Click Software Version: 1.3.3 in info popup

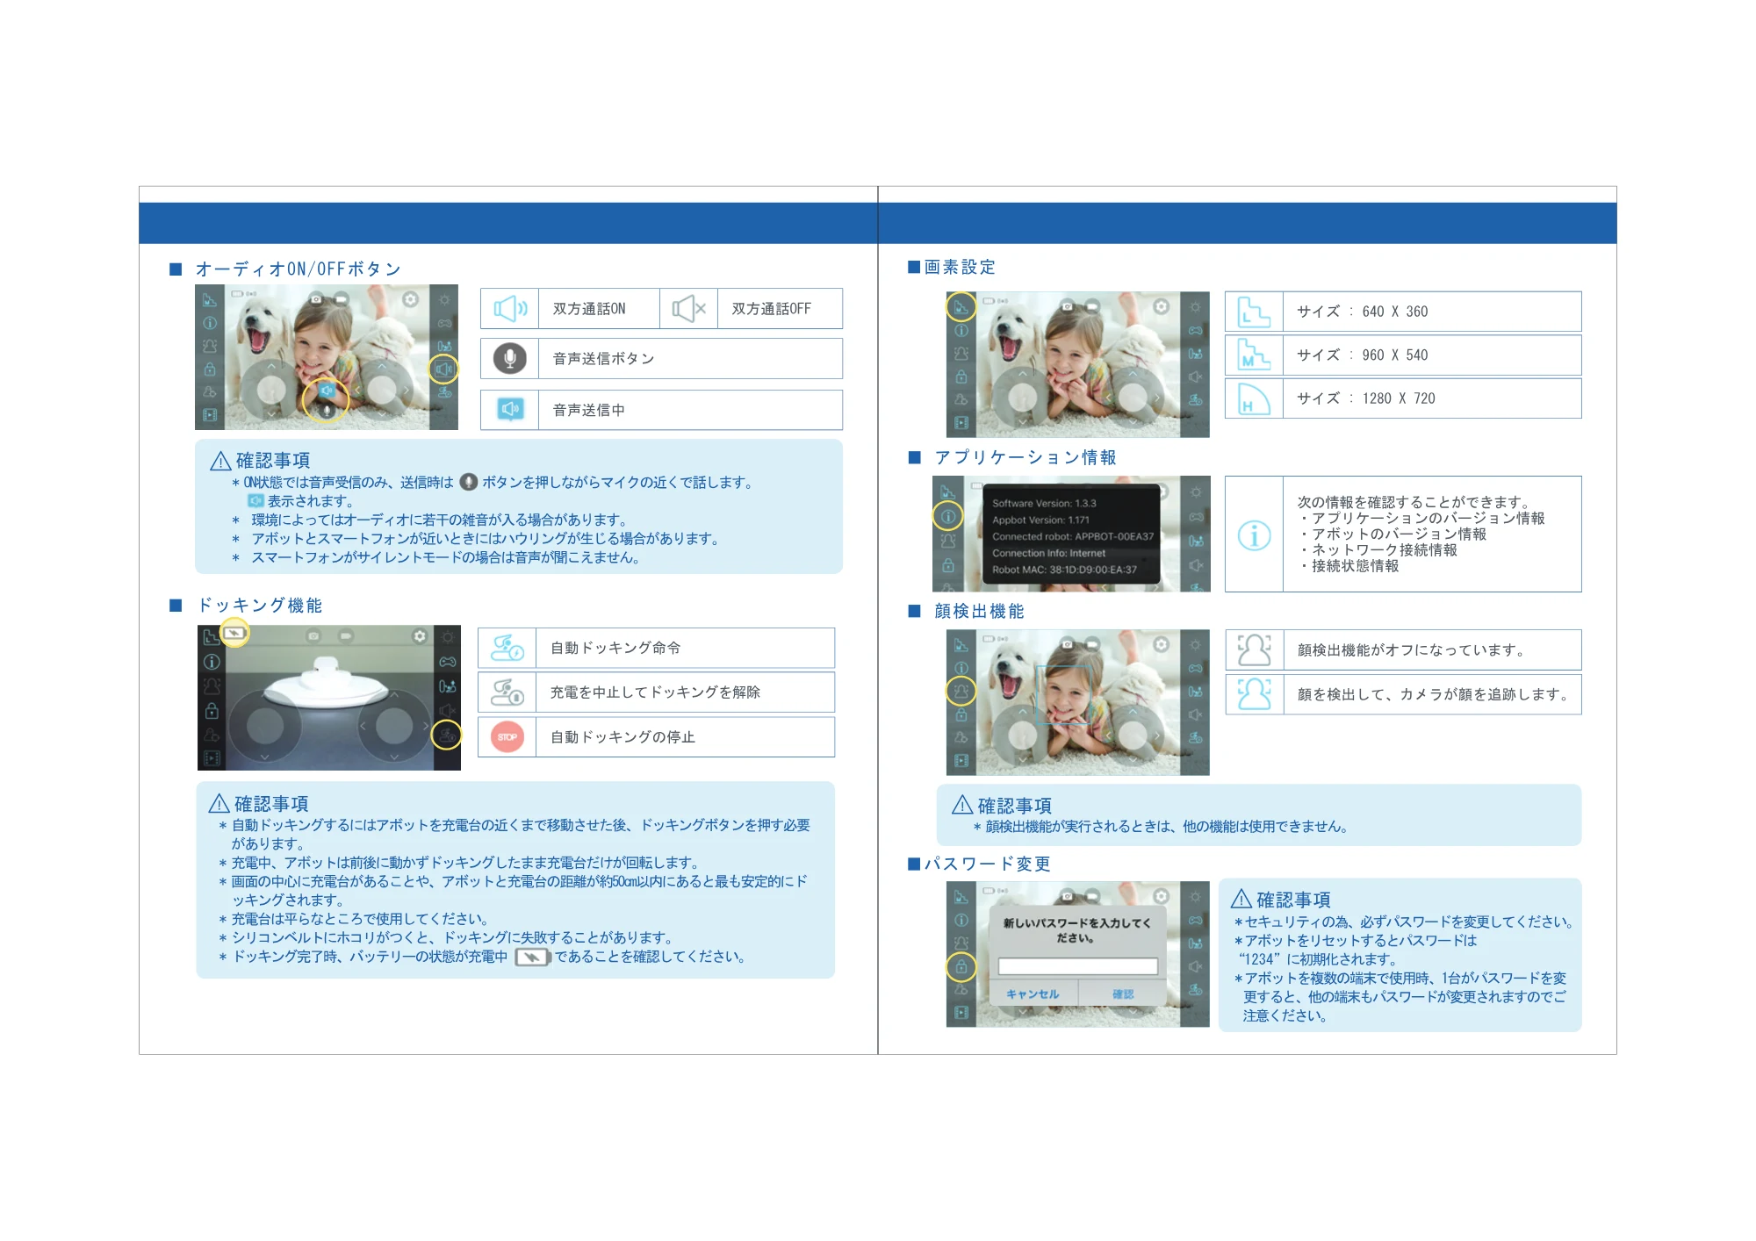coord(1044,503)
